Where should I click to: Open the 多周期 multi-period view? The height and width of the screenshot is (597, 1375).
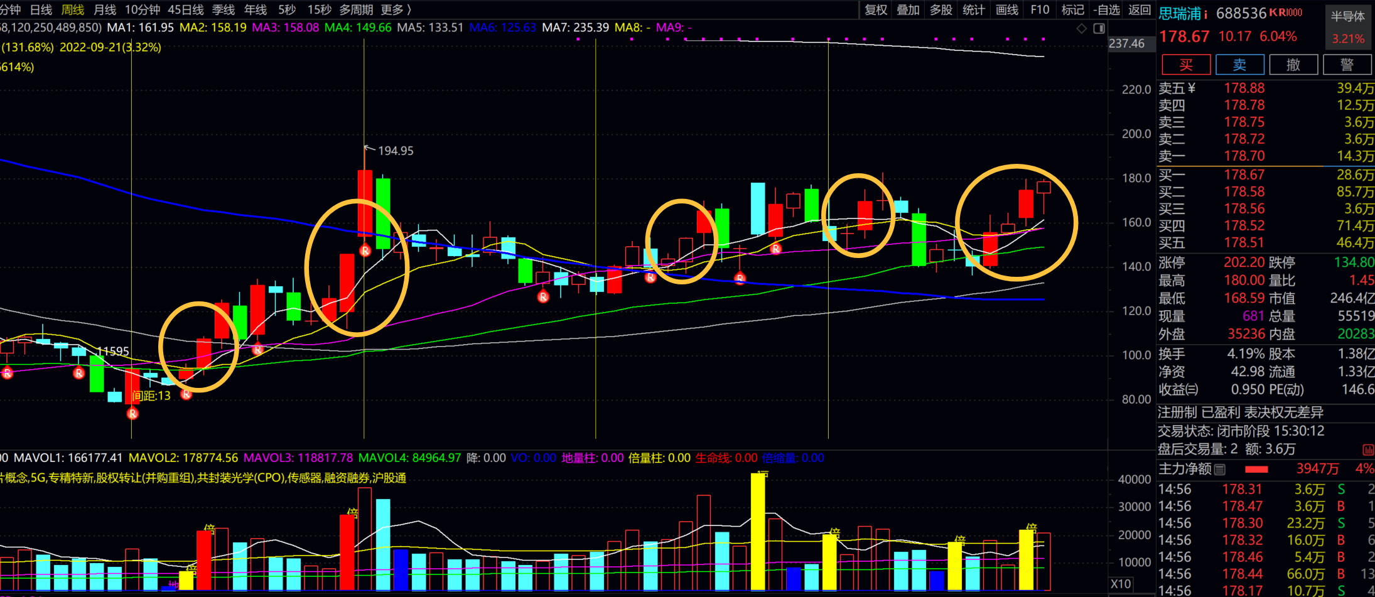point(356,9)
